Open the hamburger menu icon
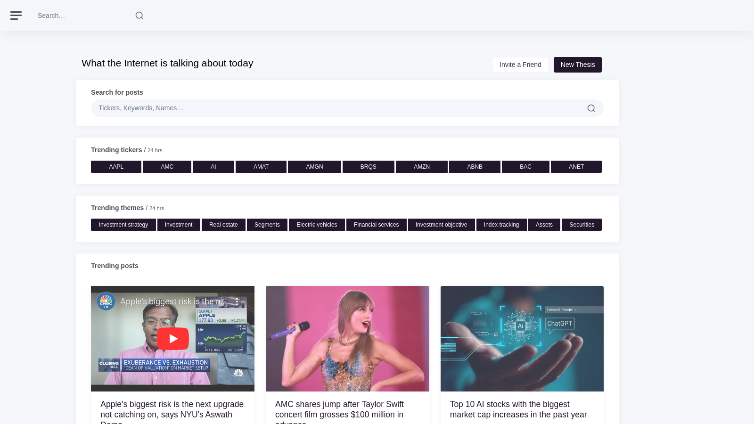This screenshot has height=424, width=754. point(16,16)
